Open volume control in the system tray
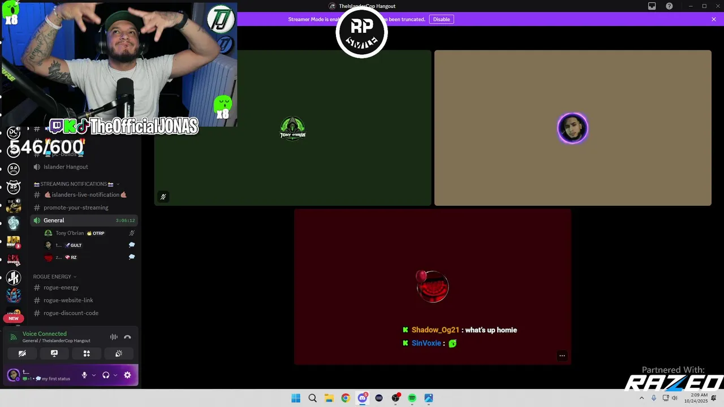Image resolution: width=724 pixels, height=407 pixels. tap(674, 398)
